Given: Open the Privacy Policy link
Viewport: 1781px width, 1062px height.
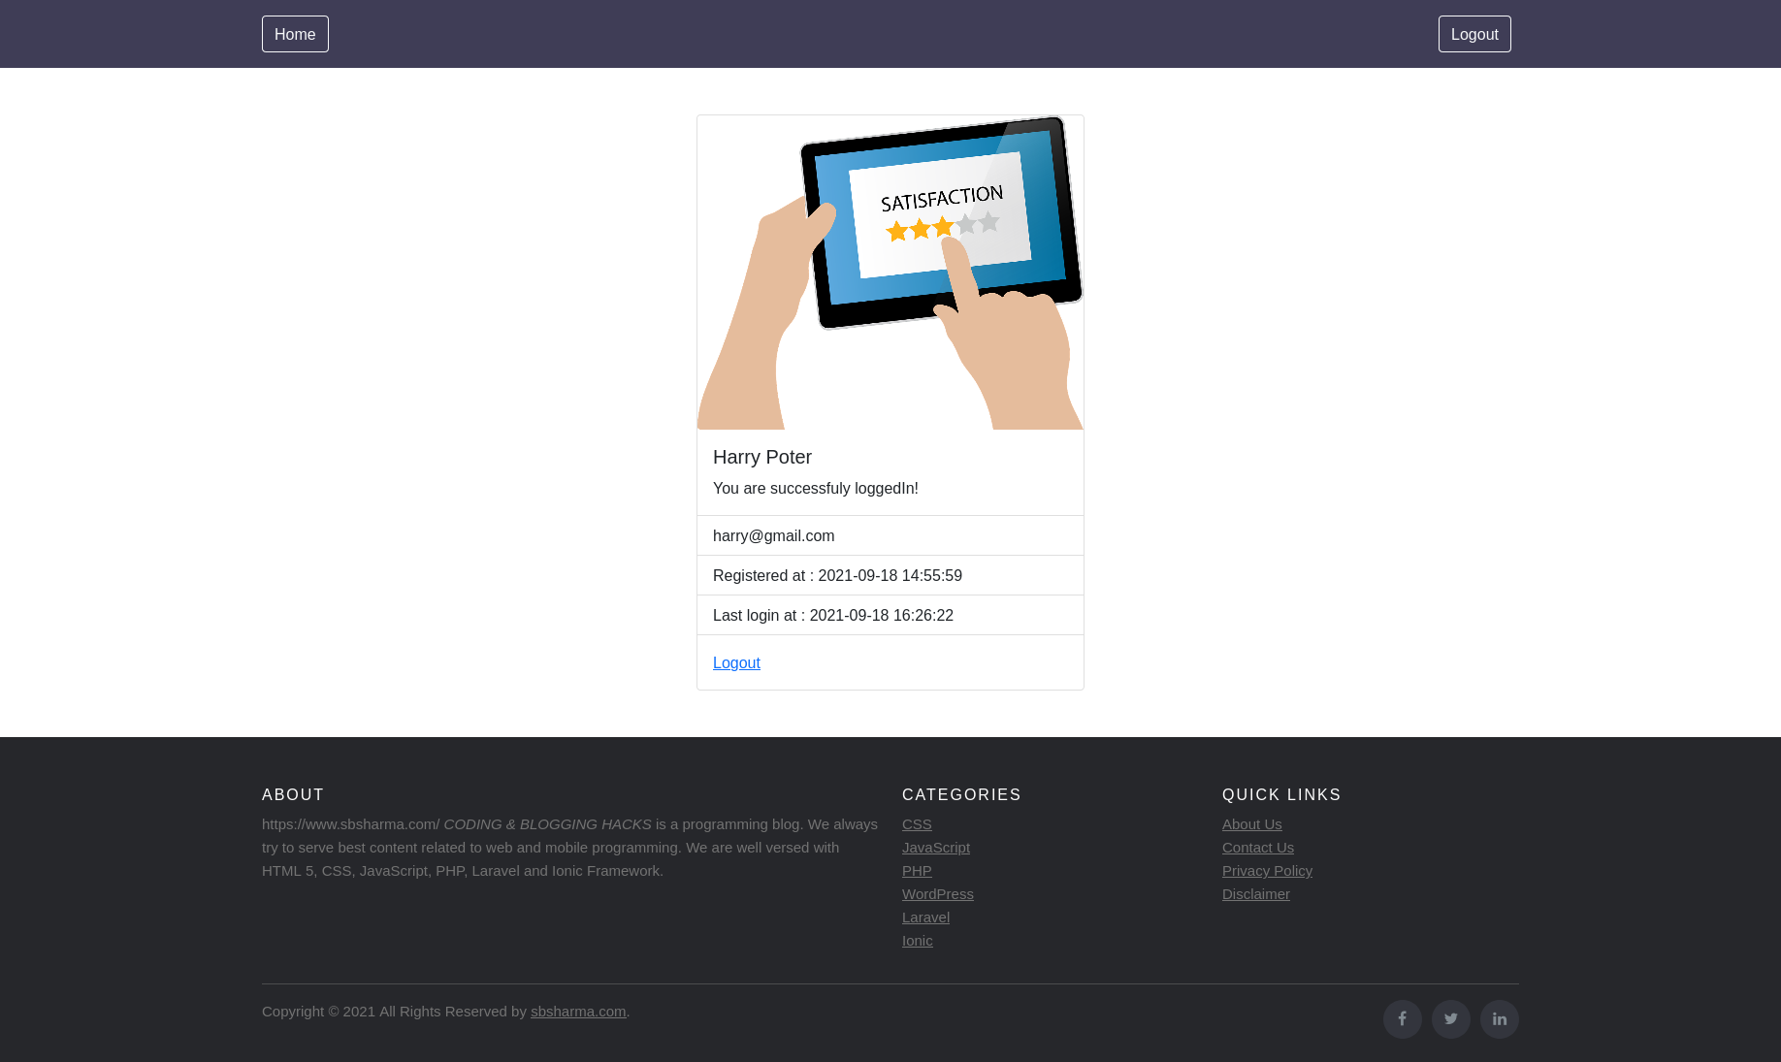Looking at the screenshot, I should pos(1267,870).
